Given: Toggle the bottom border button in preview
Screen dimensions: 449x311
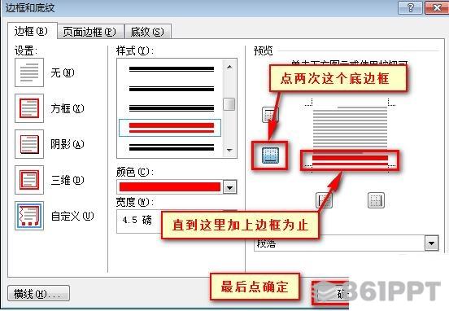Looking at the screenshot, I should click(270, 155).
